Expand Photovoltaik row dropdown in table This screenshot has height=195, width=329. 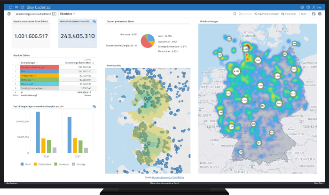coord(35,76)
